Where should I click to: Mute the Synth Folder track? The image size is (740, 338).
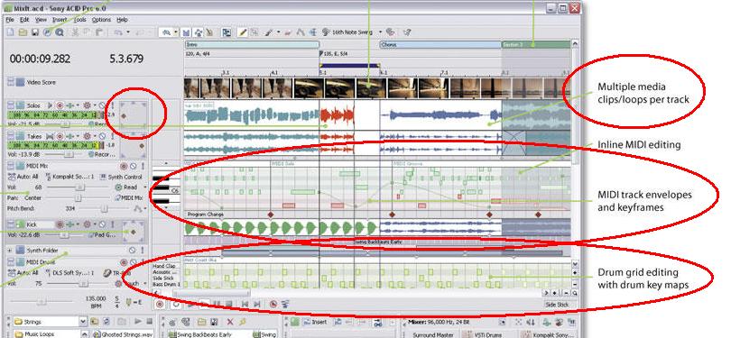pyautogui.click(x=132, y=251)
